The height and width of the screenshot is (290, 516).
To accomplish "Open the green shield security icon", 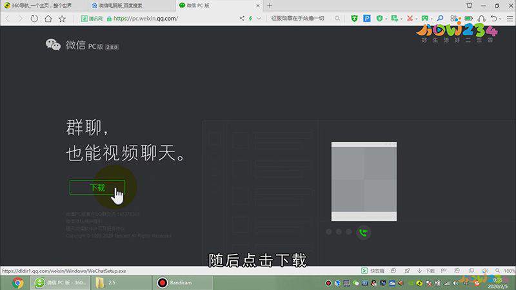I will pyautogui.click(x=354, y=19).
